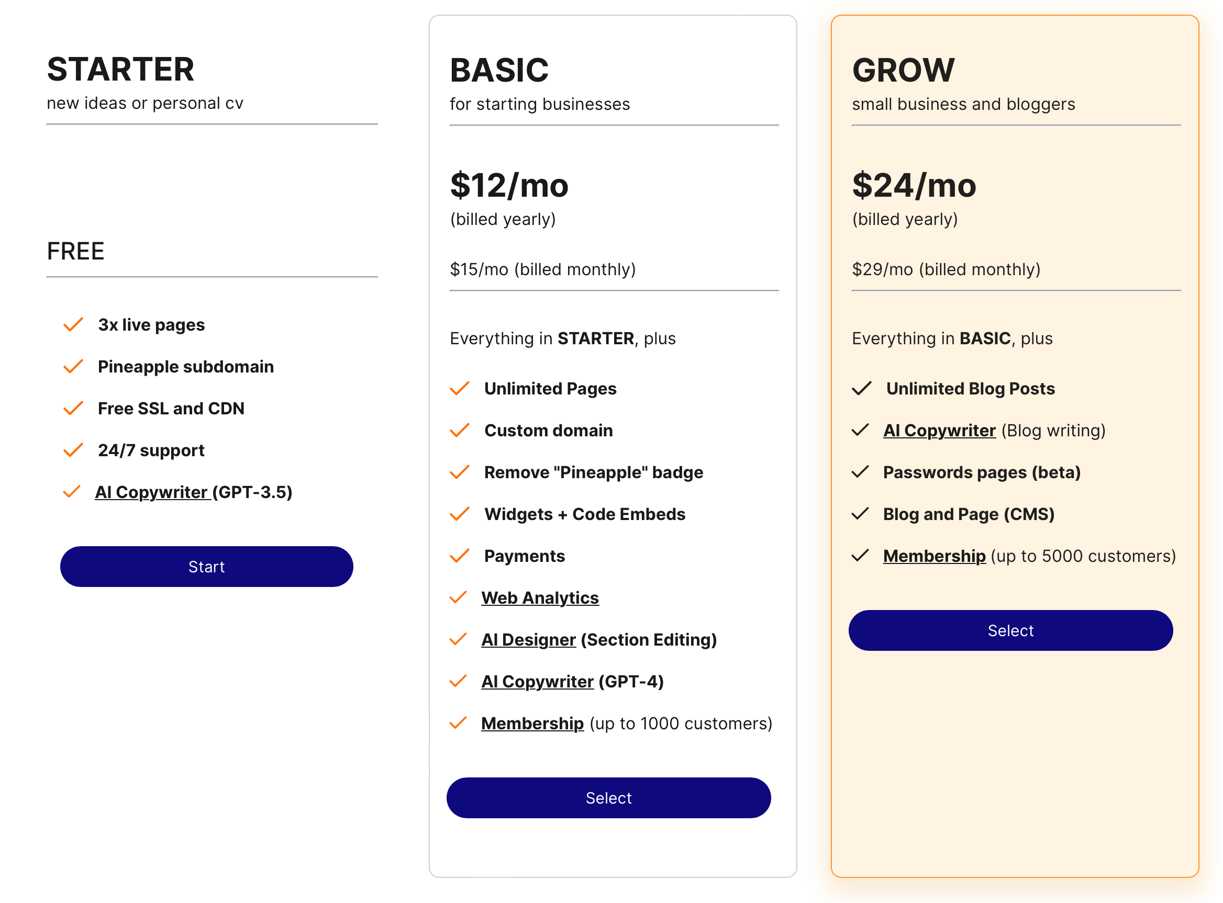The image size is (1223, 903).
Task: Click the checkmark next to Custom domain
Action: pos(460,430)
